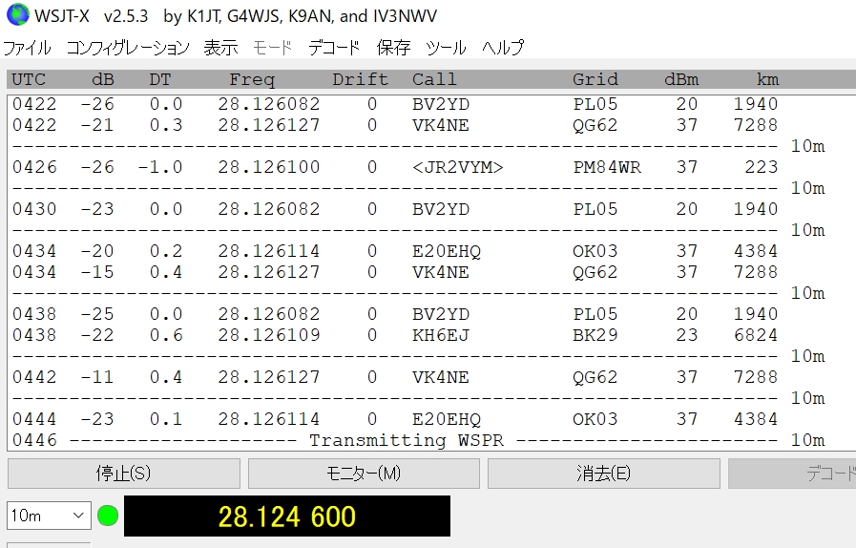
Task: Select VK4NE in the 0442 row
Action: click(x=441, y=377)
